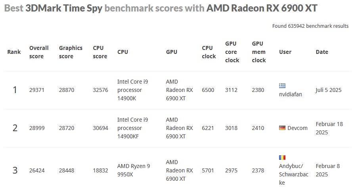Click the GPU mem clock column header
Viewport: 358px width, 193px height.
pyautogui.click(x=258, y=52)
